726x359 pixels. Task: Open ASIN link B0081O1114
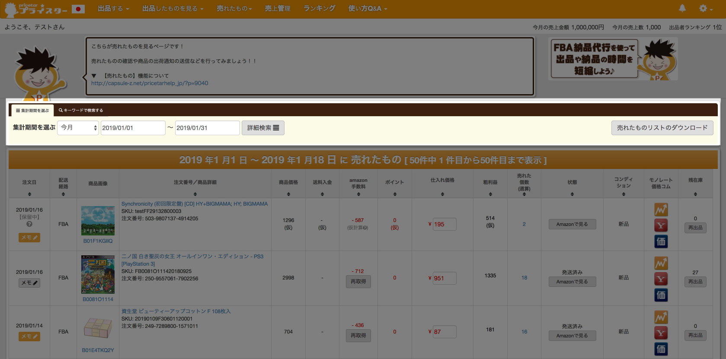98,299
